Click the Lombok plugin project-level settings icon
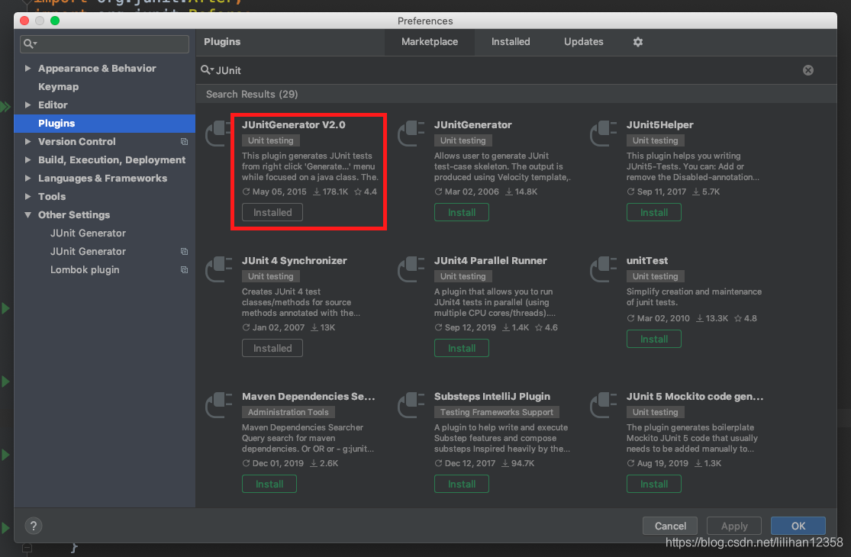Screen dimensions: 851x557 pyautogui.click(x=184, y=269)
